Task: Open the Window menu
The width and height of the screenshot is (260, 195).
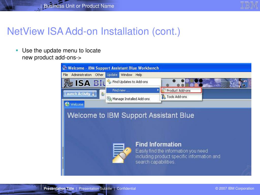Action: [x=126, y=75]
